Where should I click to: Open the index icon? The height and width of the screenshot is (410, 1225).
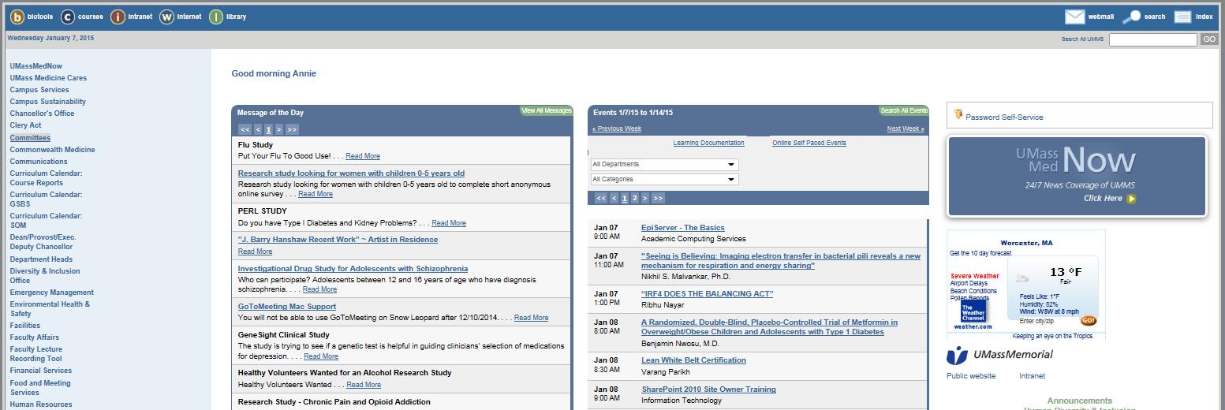[x=1182, y=17]
